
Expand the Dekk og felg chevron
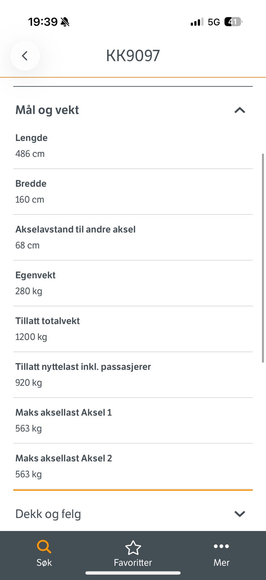240,514
